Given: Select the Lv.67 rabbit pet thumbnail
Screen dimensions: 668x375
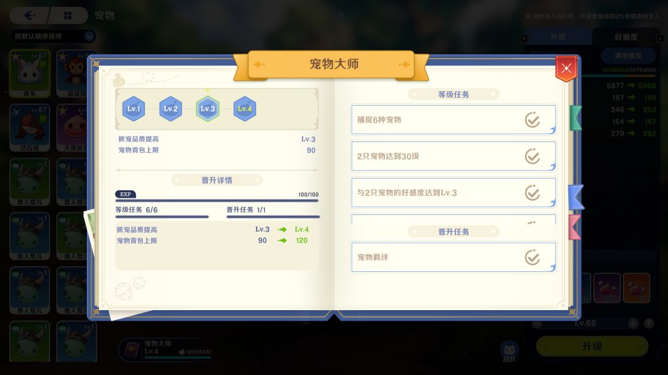Looking at the screenshot, I should click(30, 74).
